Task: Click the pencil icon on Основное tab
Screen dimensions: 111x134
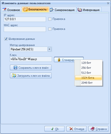Action: coord(4,9)
